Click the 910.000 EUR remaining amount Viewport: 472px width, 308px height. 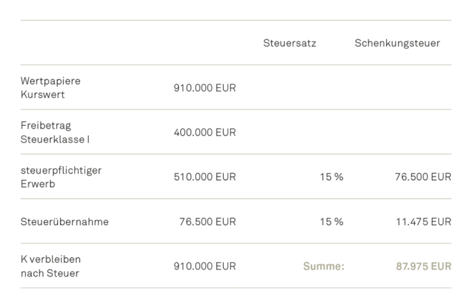click(205, 266)
